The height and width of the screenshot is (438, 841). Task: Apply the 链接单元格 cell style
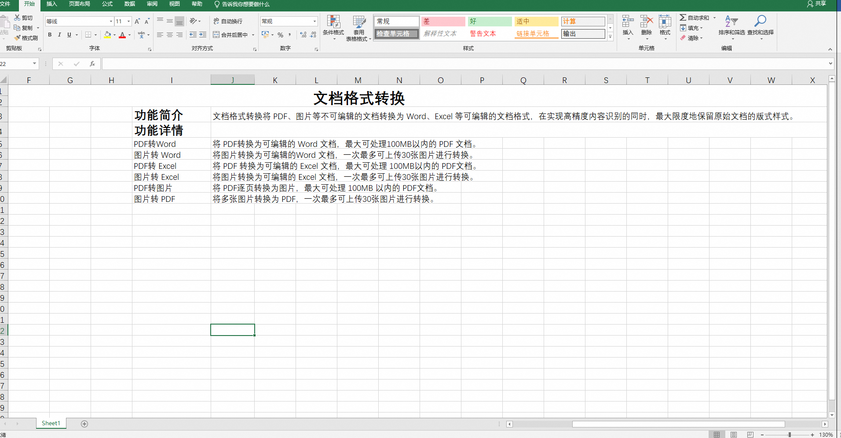click(x=536, y=33)
